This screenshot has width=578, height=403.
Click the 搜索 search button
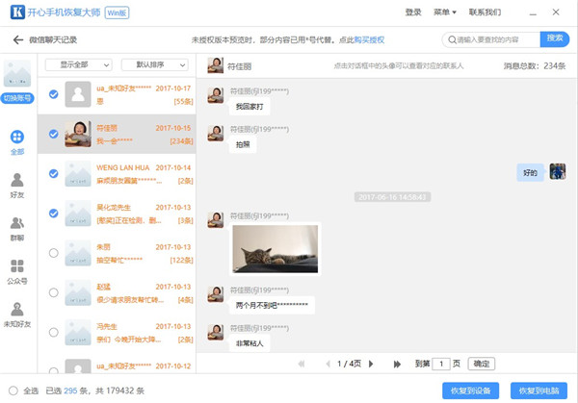point(555,38)
